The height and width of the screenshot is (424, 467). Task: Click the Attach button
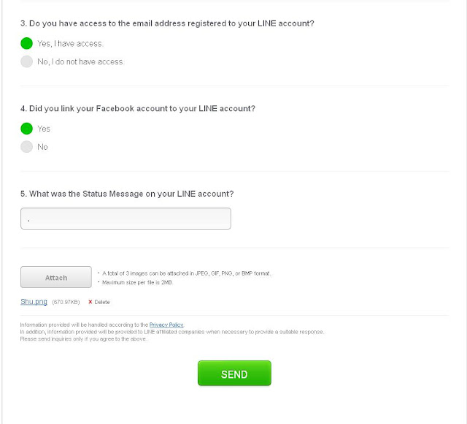point(56,277)
